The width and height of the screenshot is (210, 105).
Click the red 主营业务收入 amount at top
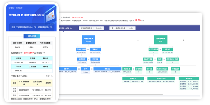point(77,17)
